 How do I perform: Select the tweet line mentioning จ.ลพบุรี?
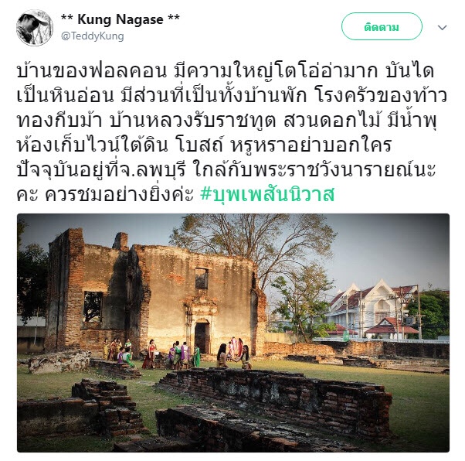(226, 169)
